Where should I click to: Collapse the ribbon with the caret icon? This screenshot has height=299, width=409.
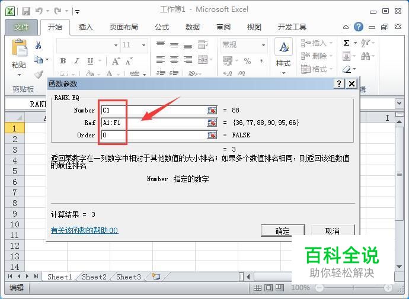(x=346, y=27)
